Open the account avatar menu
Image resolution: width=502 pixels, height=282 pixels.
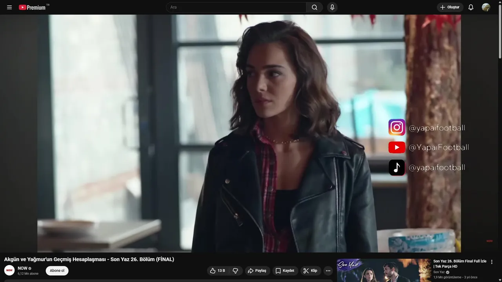[x=486, y=7]
